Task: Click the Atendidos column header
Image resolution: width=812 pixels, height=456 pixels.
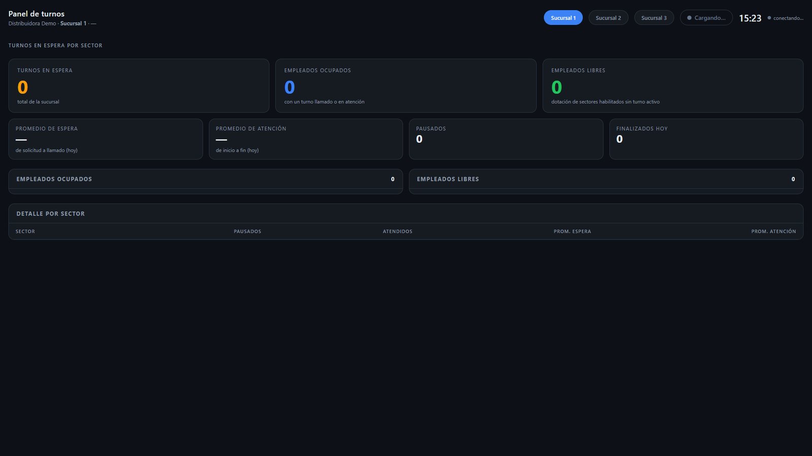Action: [398, 232]
